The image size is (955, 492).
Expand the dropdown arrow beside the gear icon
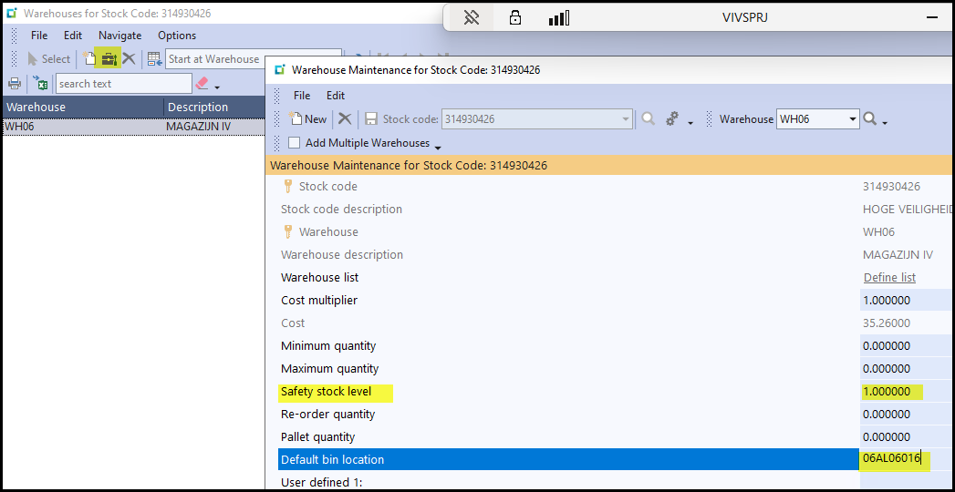(x=690, y=123)
